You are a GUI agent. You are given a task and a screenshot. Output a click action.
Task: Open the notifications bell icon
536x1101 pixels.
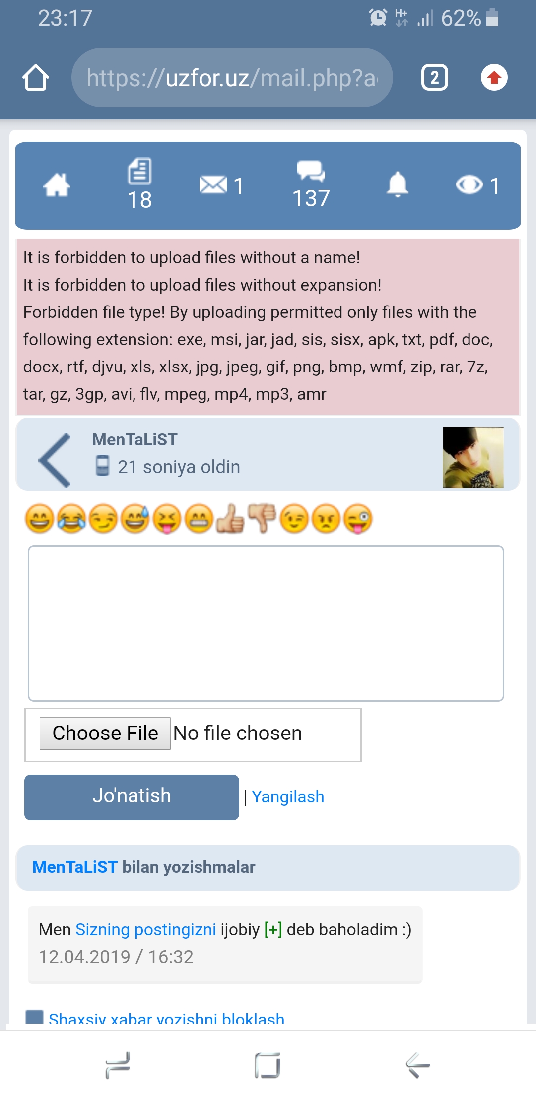click(x=397, y=185)
